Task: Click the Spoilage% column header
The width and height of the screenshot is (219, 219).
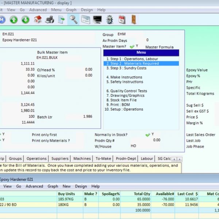Action: [109, 194]
